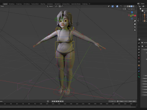Open the Animation workspace tab

pyautogui.click(x=50, y=4)
